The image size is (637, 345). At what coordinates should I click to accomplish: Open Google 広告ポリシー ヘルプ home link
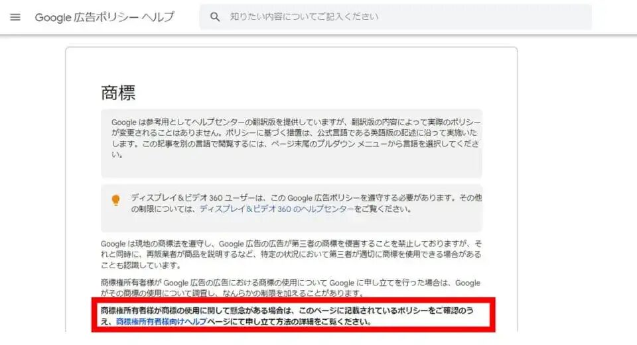tap(104, 17)
